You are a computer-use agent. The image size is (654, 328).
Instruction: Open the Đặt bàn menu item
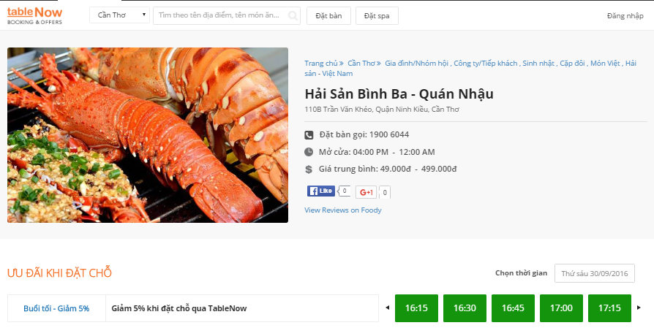click(x=328, y=16)
